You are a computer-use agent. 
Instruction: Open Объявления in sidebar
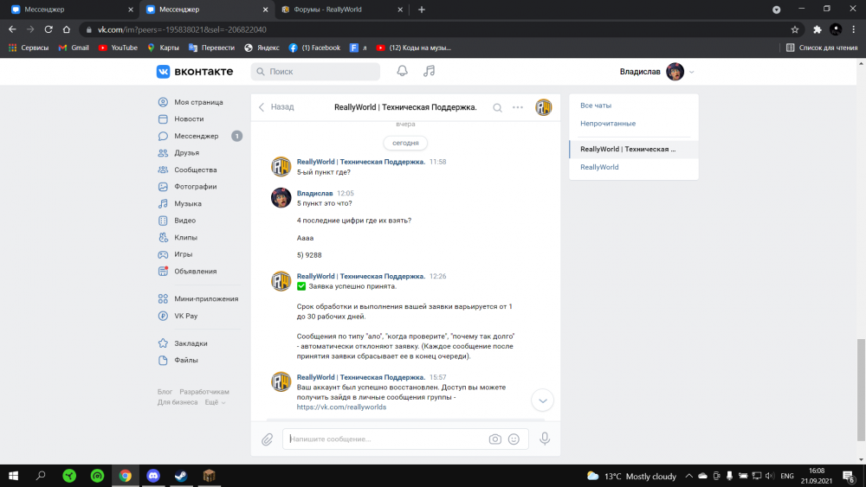point(195,272)
